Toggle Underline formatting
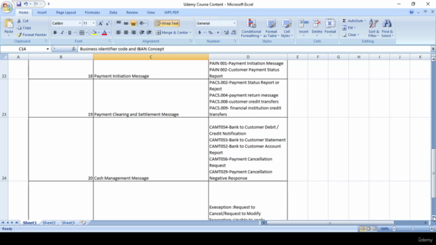 [x=69, y=33]
